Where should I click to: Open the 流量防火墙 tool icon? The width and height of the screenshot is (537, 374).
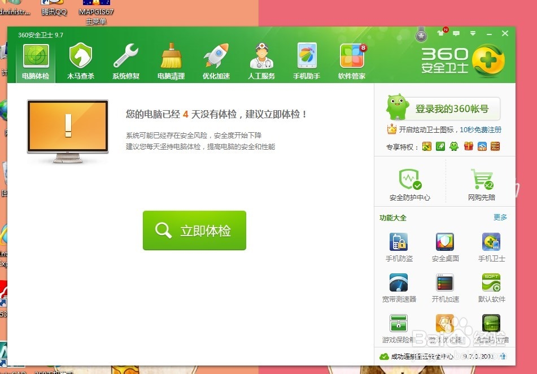click(x=491, y=324)
